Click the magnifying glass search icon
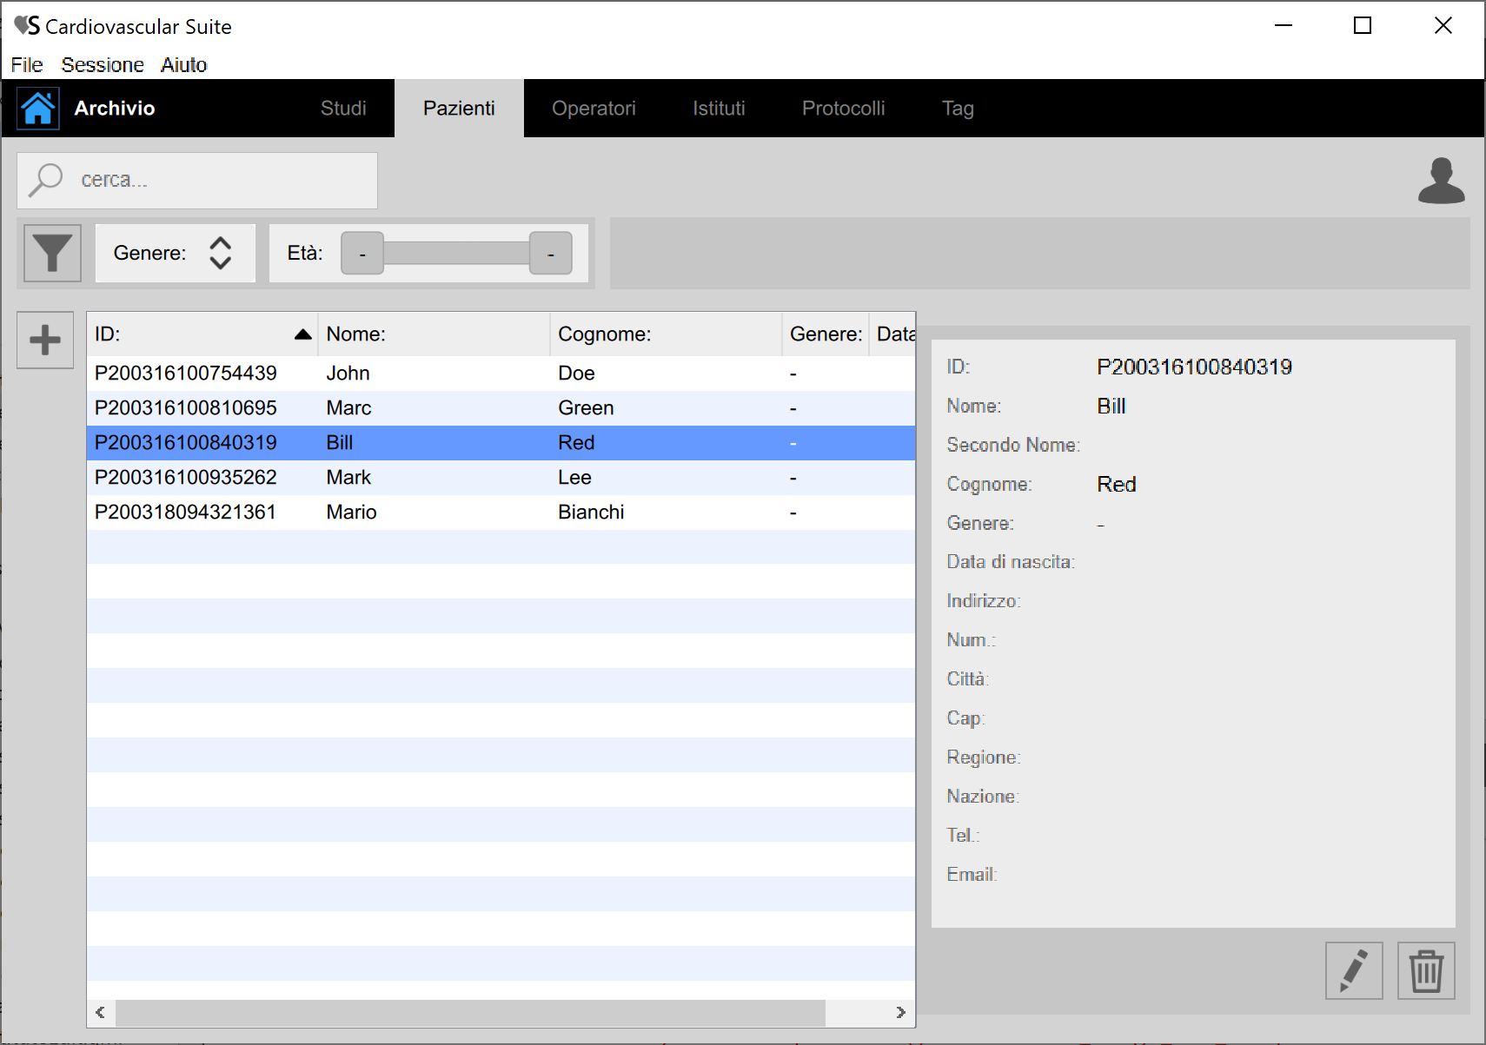1486x1045 pixels. pyautogui.click(x=45, y=180)
